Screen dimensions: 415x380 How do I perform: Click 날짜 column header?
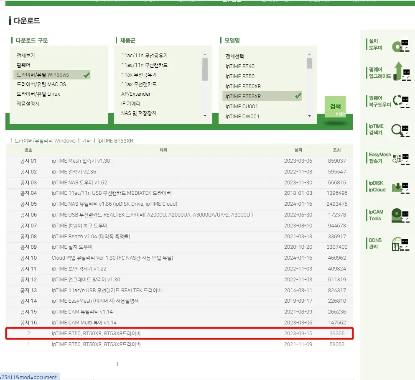click(x=298, y=150)
